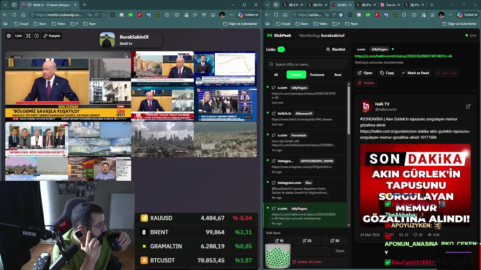Select the Previewed links filter
The height and width of the screenshot is (270, 481).
317,75
